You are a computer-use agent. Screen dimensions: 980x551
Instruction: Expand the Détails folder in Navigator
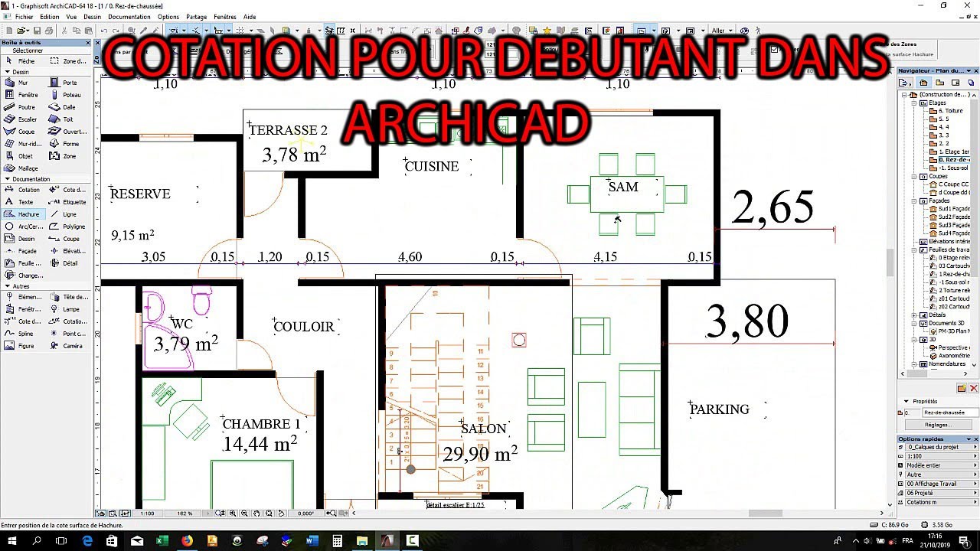pyautogui.click(x=914, y=315)
